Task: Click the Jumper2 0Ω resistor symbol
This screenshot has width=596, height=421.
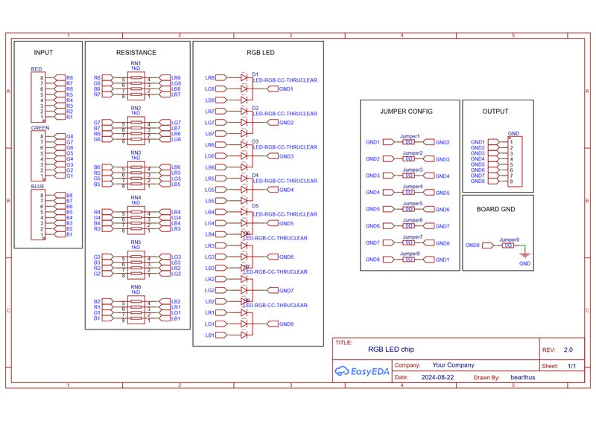Action: tap(408, 158)
